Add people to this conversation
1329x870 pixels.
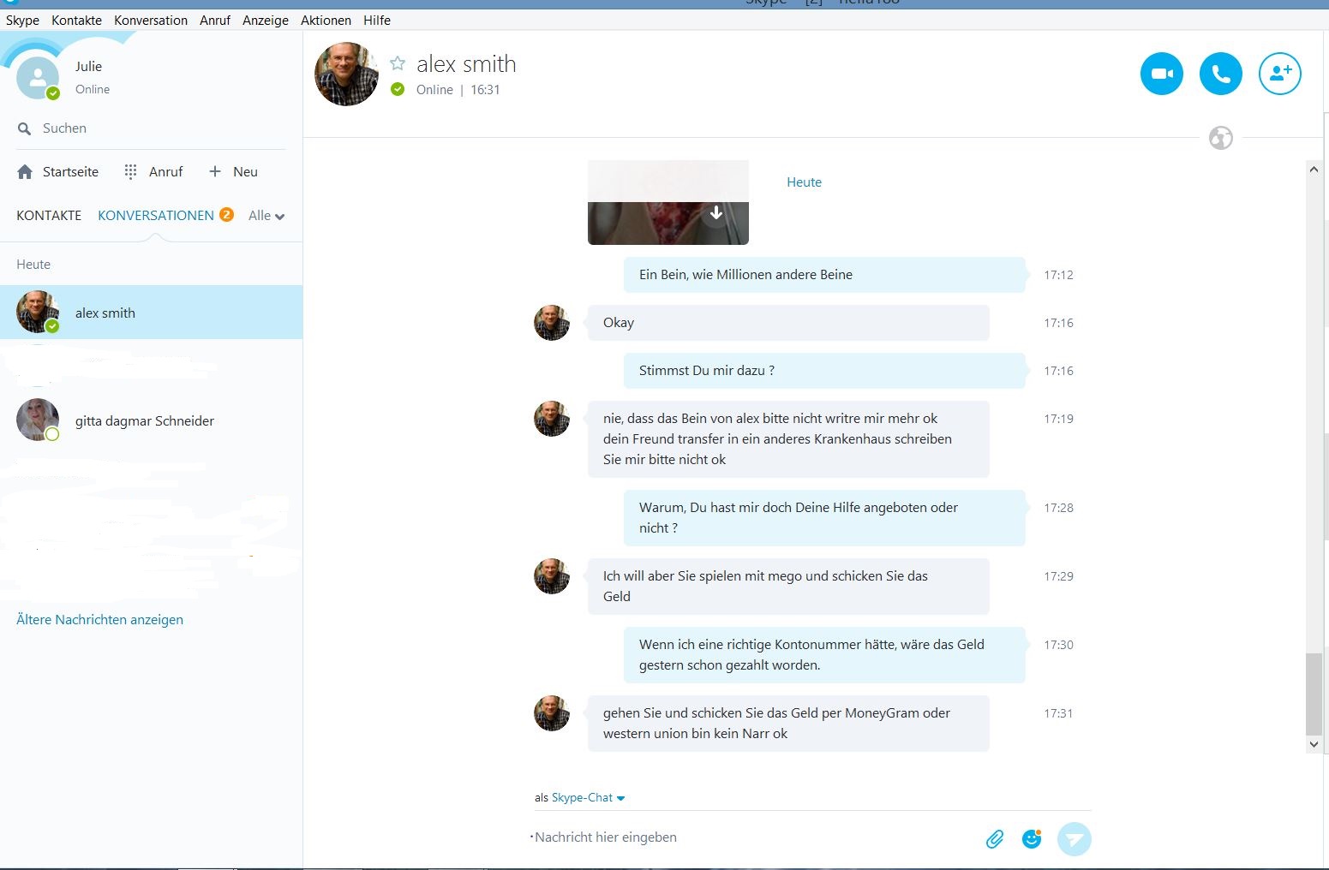(x=1279, y=74)
